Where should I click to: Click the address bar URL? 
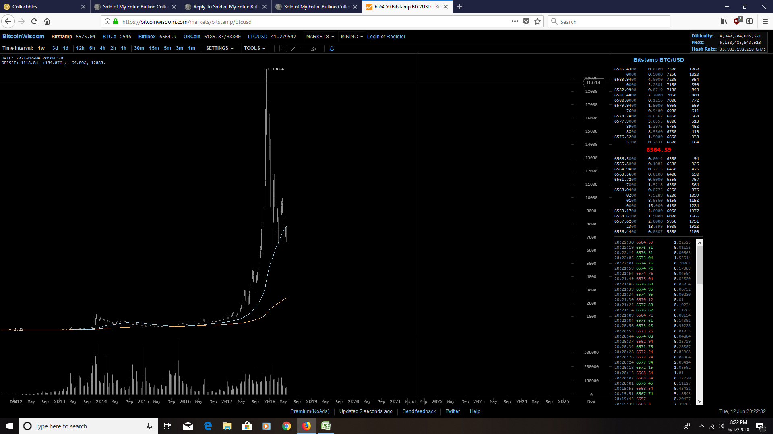point(187,22)
